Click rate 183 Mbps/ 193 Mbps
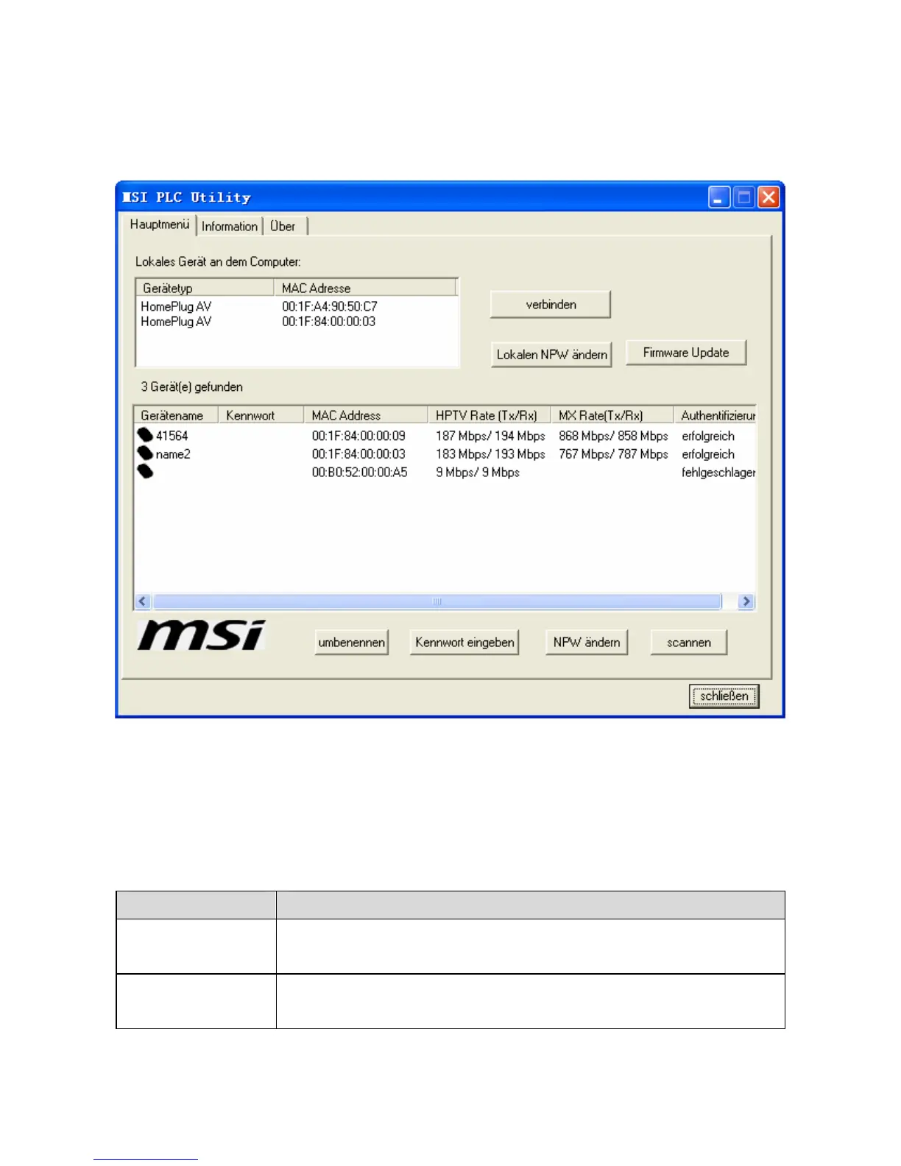This screenshot has width=901, height=1166. [x=490, y=454]
